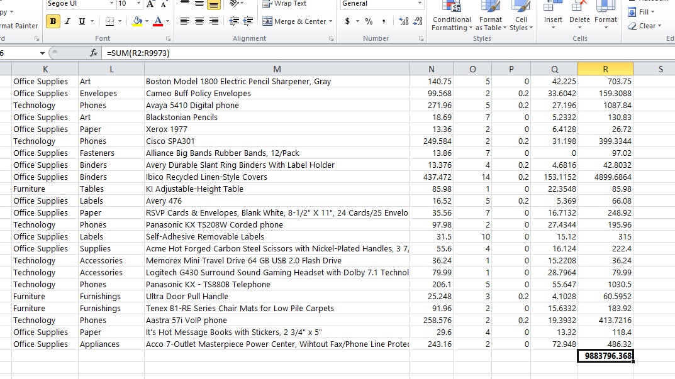This screenshot has width=675, height=379.
Task: Decrease font size with small A icon
Action: click(164, 4)
